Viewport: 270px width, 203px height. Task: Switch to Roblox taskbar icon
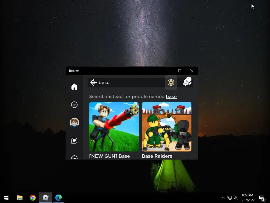pyautogui.click(x=45, y=198)
